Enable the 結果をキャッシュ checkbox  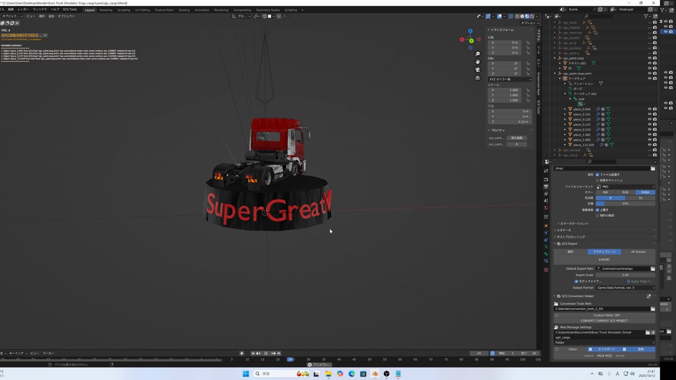597,180
